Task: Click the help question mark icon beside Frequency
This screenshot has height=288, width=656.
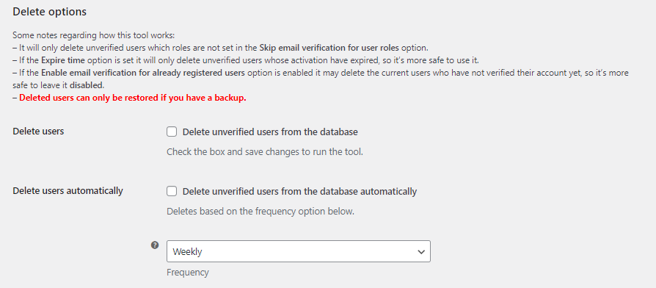Action: click(155, 245)
